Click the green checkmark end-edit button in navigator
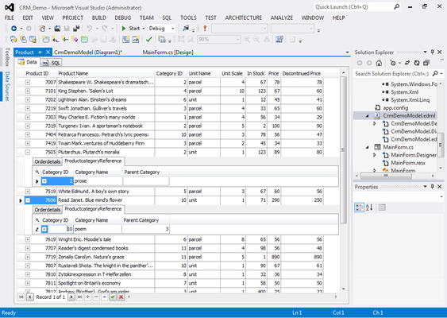The height and width of the screenshot is (318, 447). 113,297
